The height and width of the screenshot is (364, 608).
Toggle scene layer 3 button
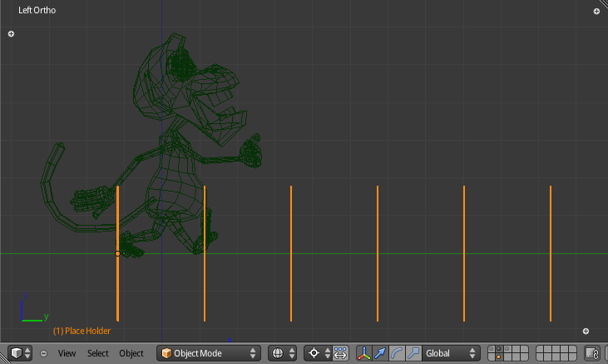coord(507,349)
